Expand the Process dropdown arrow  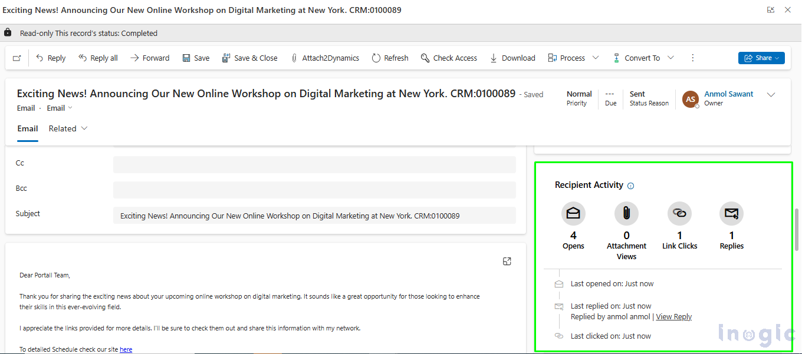click(x=596, y=58)
